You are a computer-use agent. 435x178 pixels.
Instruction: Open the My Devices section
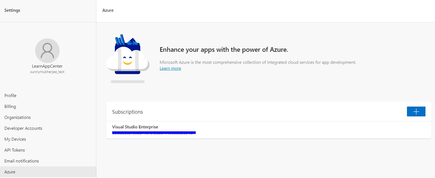(15, 139)
